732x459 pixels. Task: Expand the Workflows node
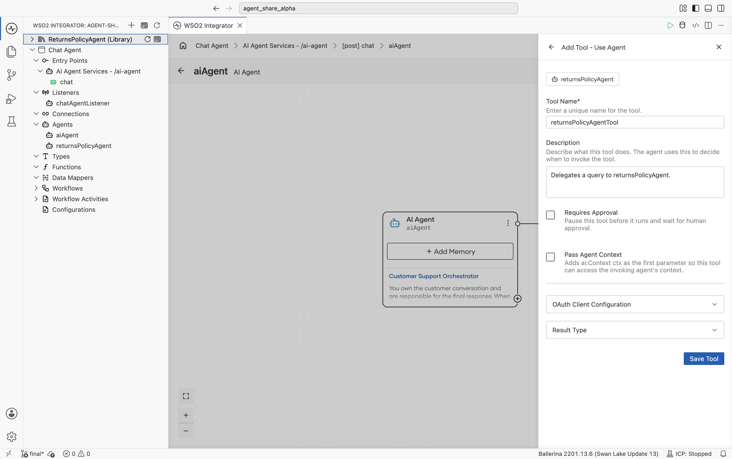tap(36, 188)
